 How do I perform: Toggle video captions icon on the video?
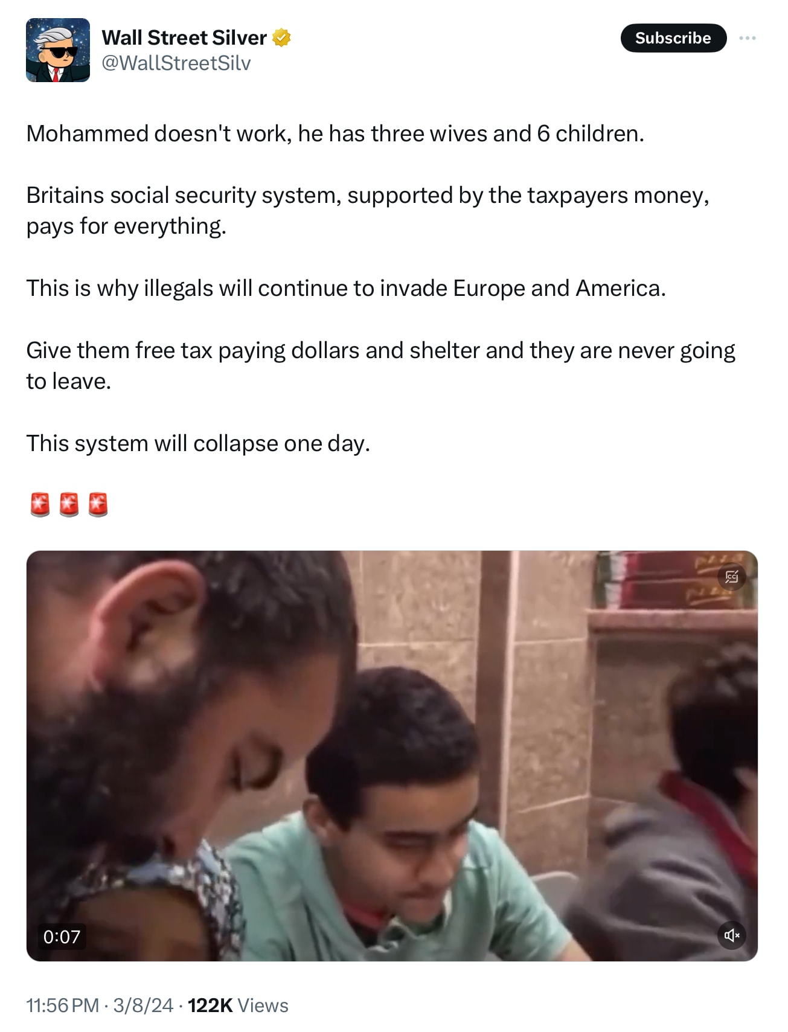(x=732, y=577)
